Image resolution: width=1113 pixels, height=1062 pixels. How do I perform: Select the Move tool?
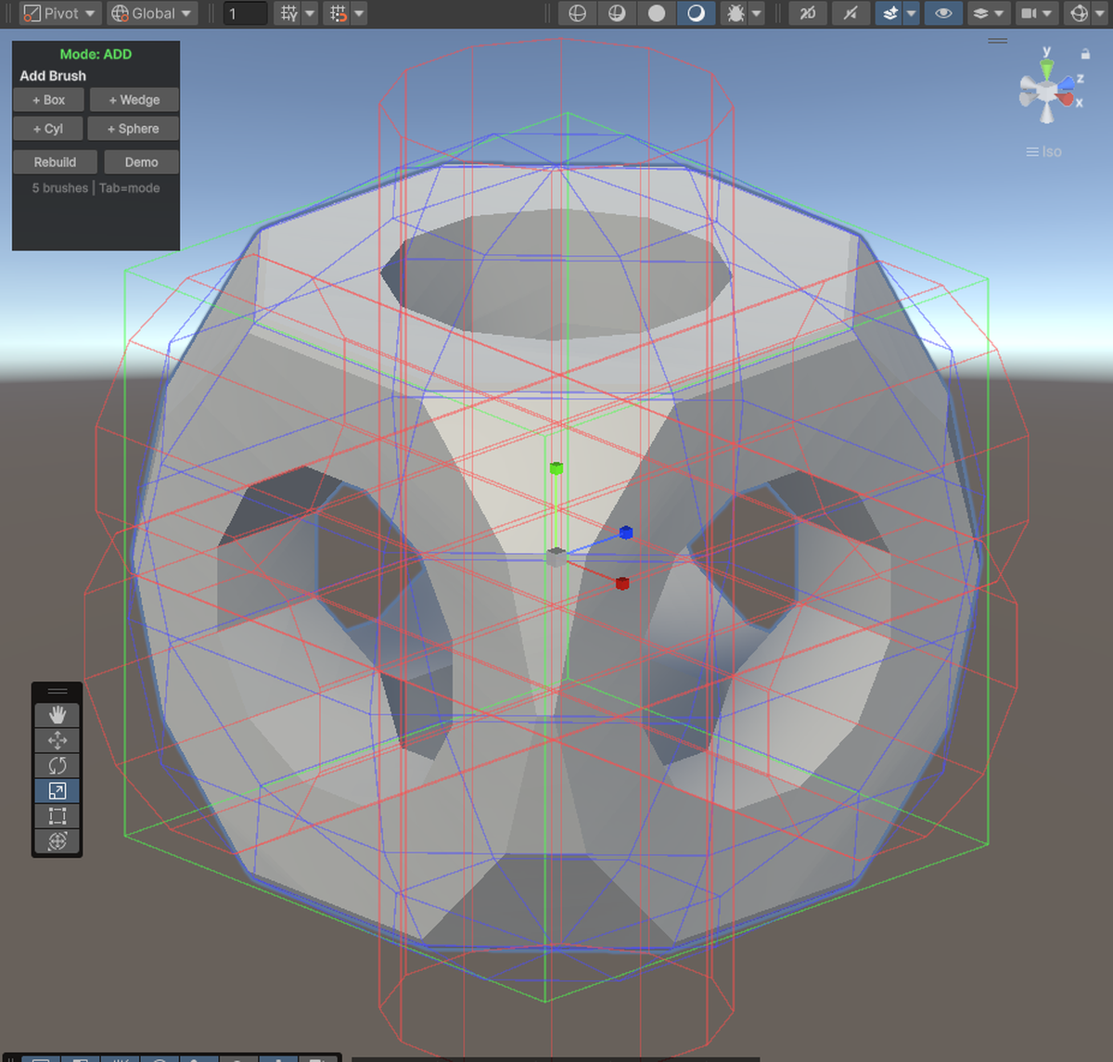coord(57,739)
